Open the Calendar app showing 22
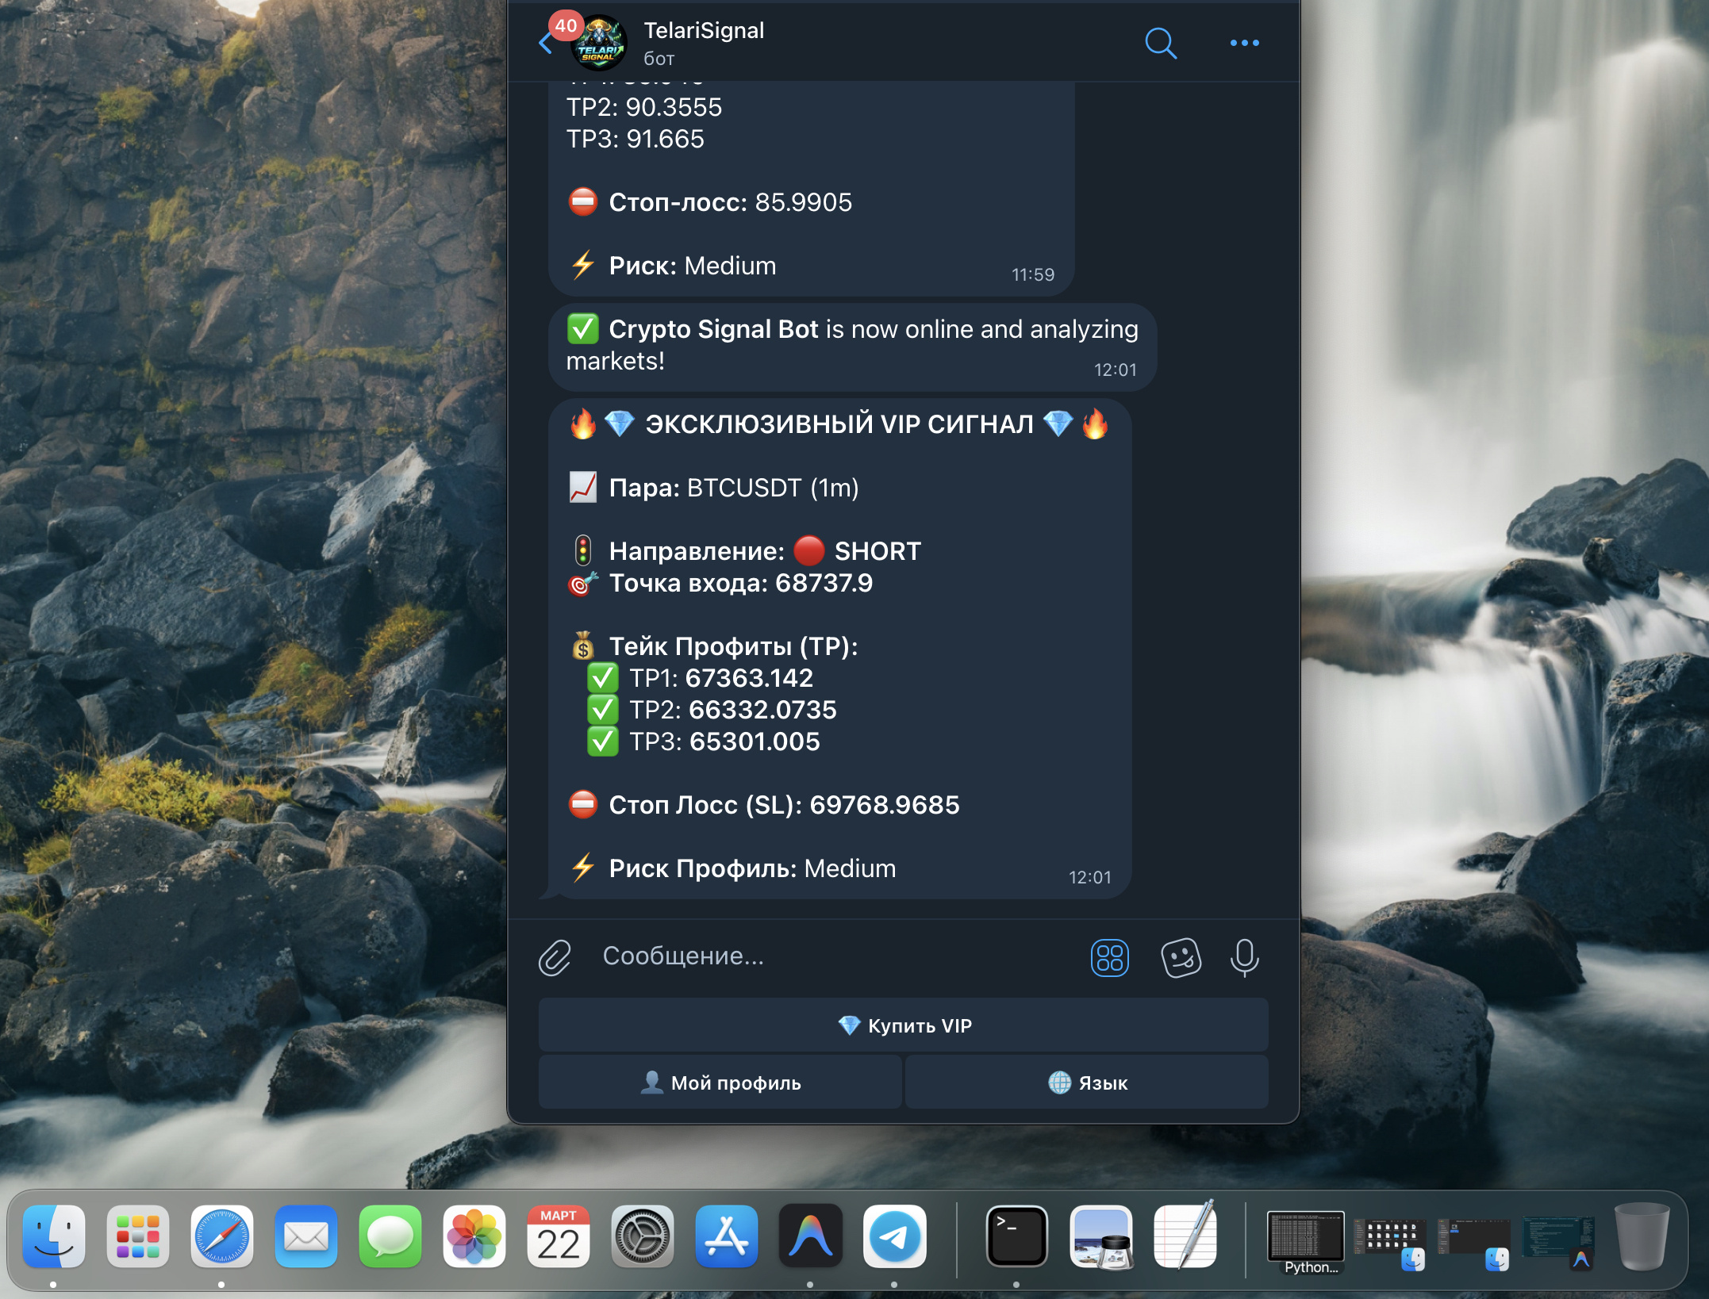Screen dimensions: 1709x1299 558,1236
